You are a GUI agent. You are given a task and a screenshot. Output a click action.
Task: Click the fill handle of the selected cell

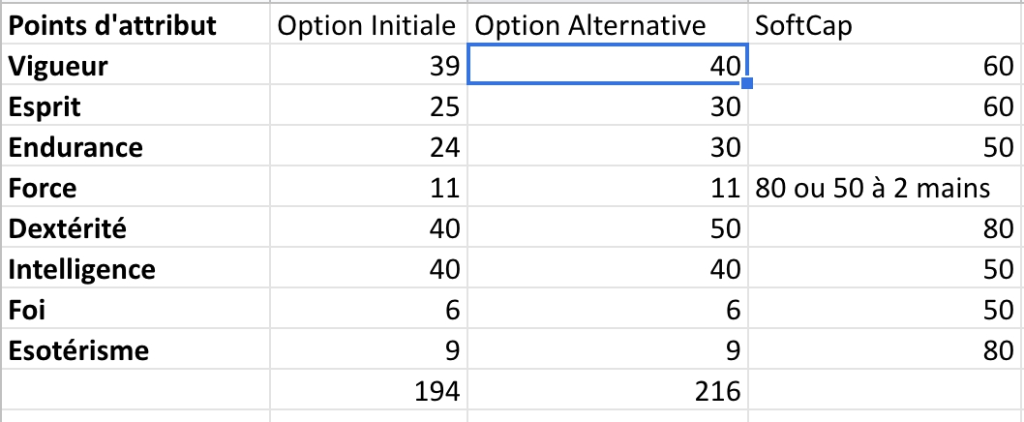(x=746, y=84)
